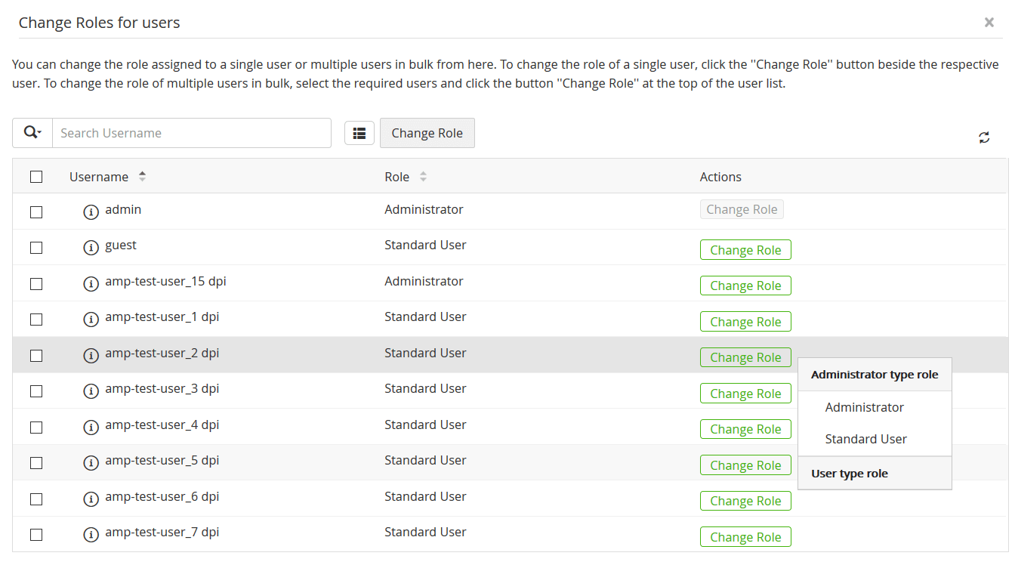Click Change Role for guest user
The image size is (1015, 565).
pyautogui.click(x=745, y=250)
